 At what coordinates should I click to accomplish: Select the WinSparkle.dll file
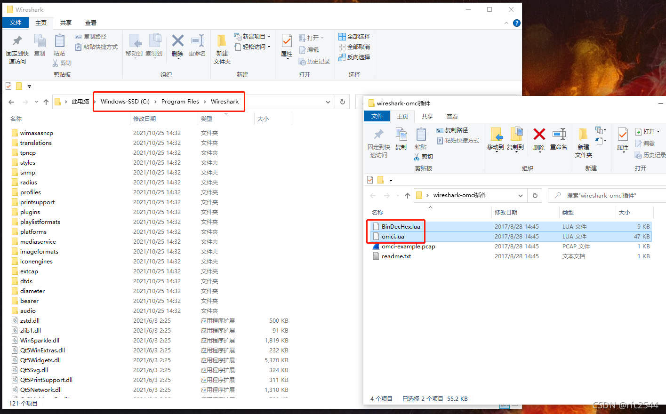point(40,341)
